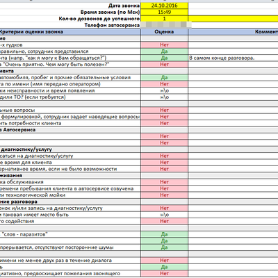Click 'не менее двух раз в течение диалога' cell
The height and width of the screenshot is (278, 278).
tap(70, 261)
